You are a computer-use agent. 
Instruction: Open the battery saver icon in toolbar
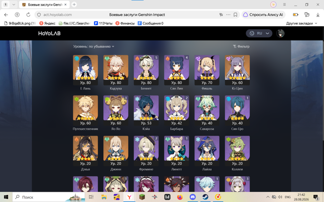click(x=296, y=15)
